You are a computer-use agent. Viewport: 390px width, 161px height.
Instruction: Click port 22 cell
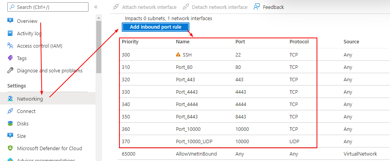pos(238,55)
